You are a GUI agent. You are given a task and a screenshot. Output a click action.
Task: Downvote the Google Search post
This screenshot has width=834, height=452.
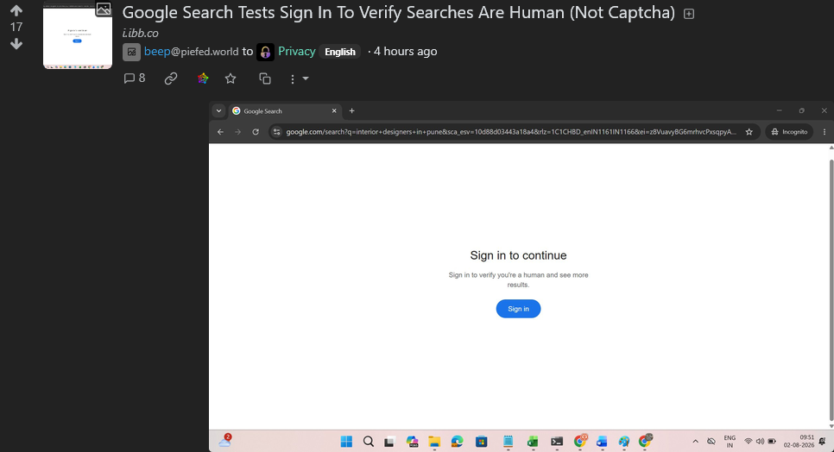point(16,44)
